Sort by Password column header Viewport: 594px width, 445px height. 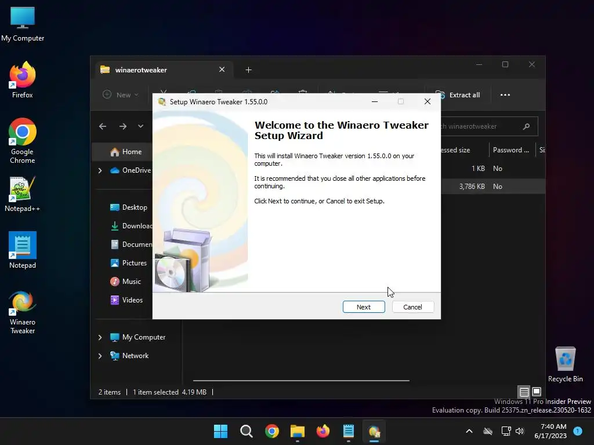[512, 150]
